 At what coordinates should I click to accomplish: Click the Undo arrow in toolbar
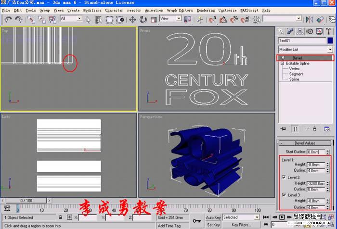coord(8,19)
